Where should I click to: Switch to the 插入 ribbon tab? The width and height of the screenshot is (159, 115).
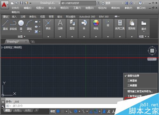(14, 17)
